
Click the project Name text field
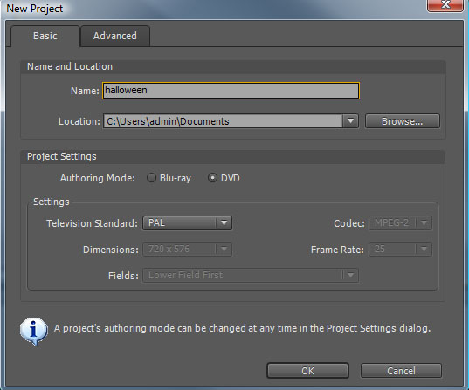pos(231,91)
